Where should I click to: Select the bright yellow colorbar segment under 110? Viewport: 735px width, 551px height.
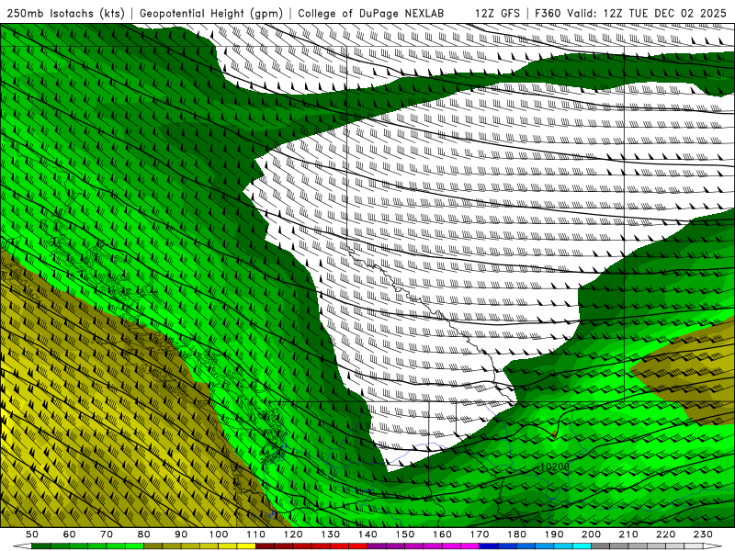click(246, 546)
